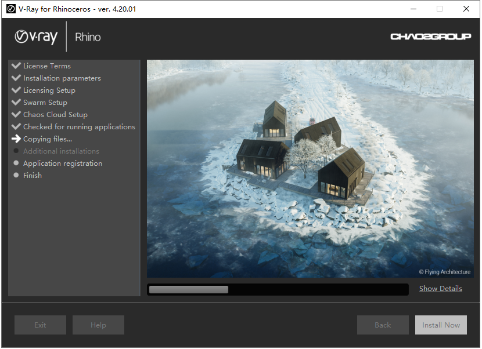The width and height of the screenshot is (482, 349).
Task: Click the Flying Architecture copyright text
Action: (x=444, y=272)
